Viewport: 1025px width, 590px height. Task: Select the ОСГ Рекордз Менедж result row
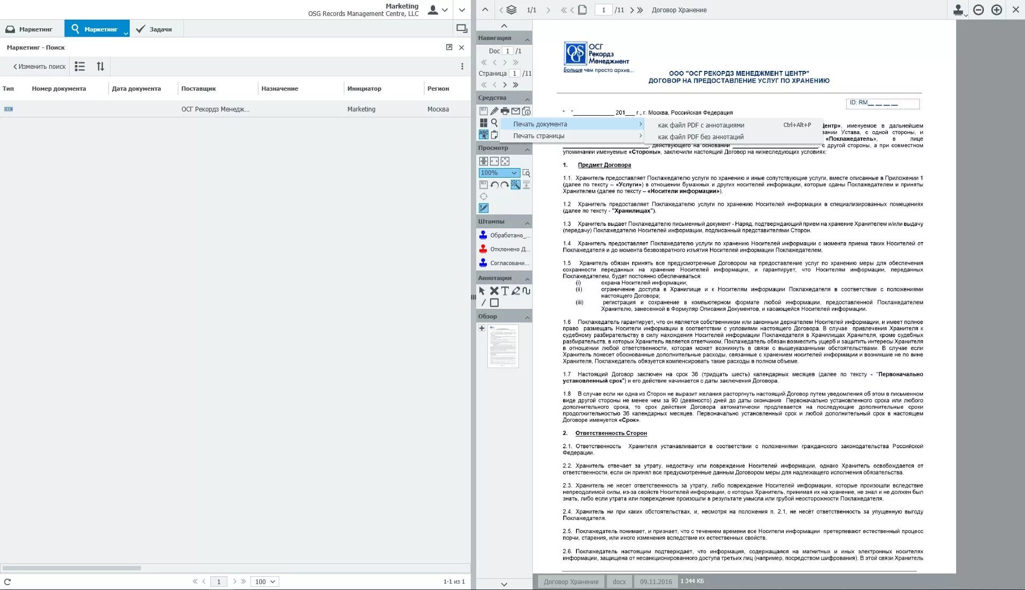(215, 109)
